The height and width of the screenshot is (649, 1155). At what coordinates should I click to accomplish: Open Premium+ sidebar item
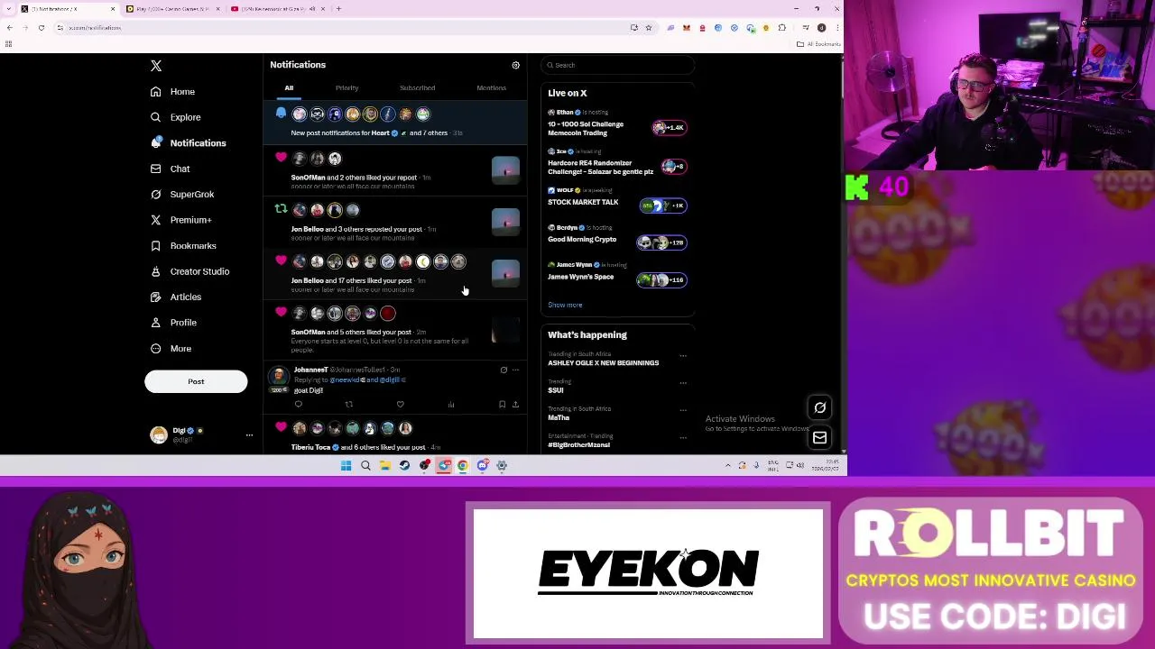180,220
